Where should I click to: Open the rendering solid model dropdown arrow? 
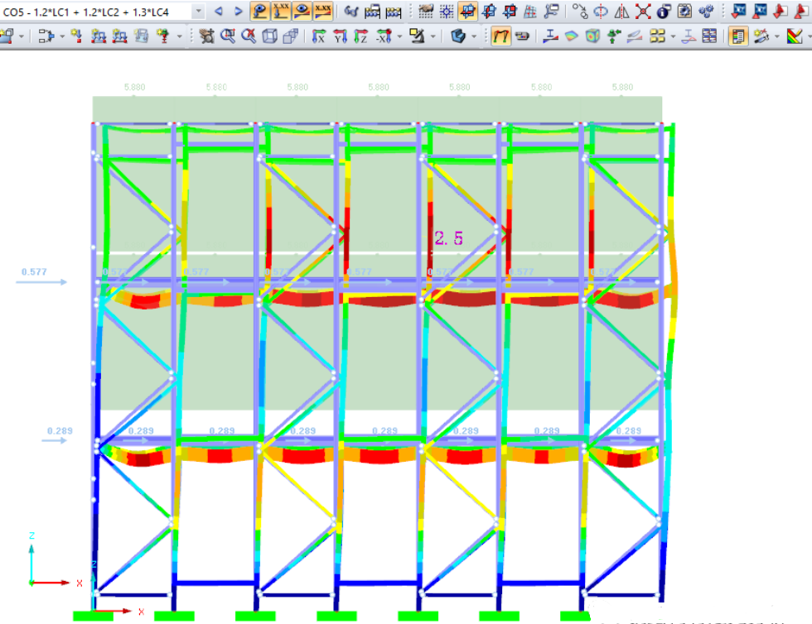(474, 36)
